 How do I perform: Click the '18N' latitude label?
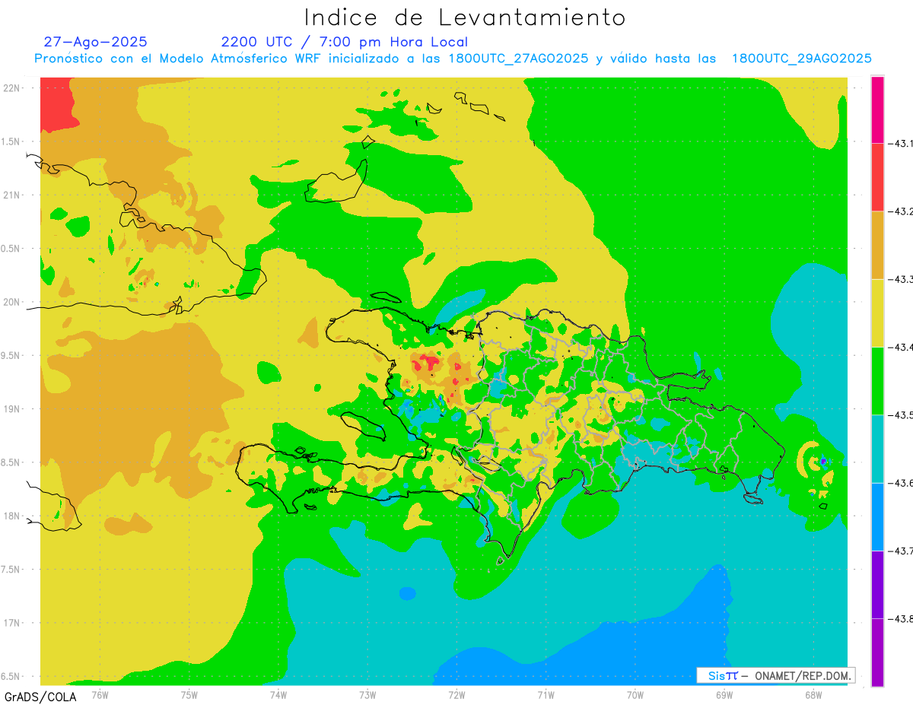(x=13, y=516)
